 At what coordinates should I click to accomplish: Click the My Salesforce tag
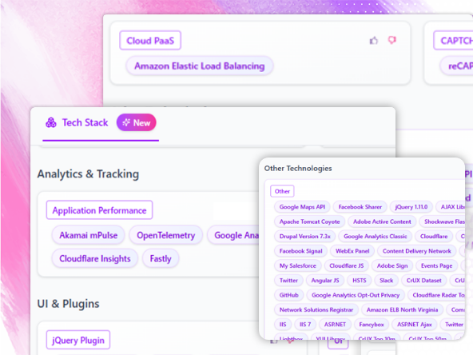tap(298, 266)
